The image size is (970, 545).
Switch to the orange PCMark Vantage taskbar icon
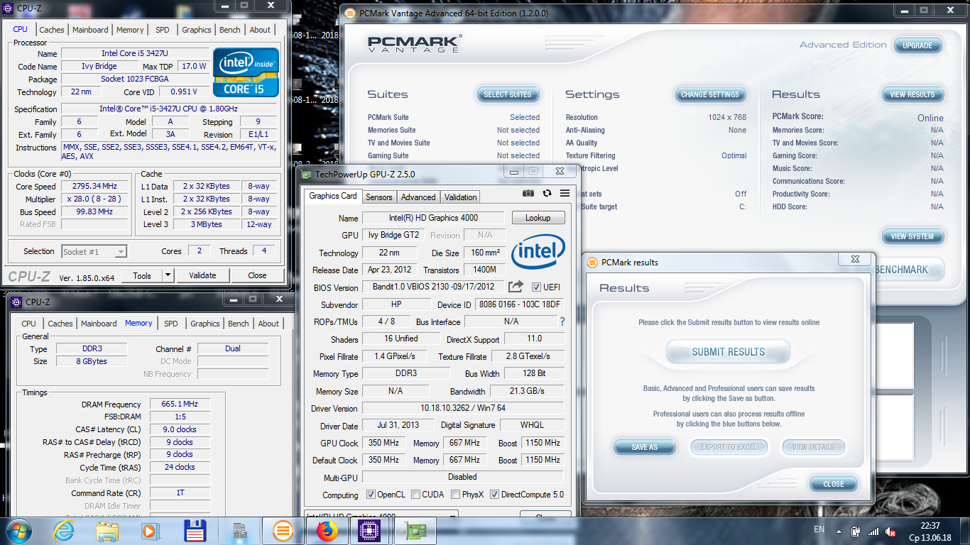click(x=283, y=531)
